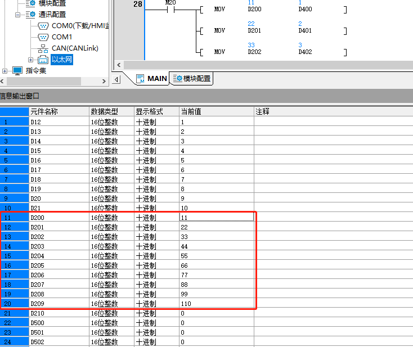Click the CAN(CANLink) network icon
This screenshot has width=413, height=347.
click(43, 48)
